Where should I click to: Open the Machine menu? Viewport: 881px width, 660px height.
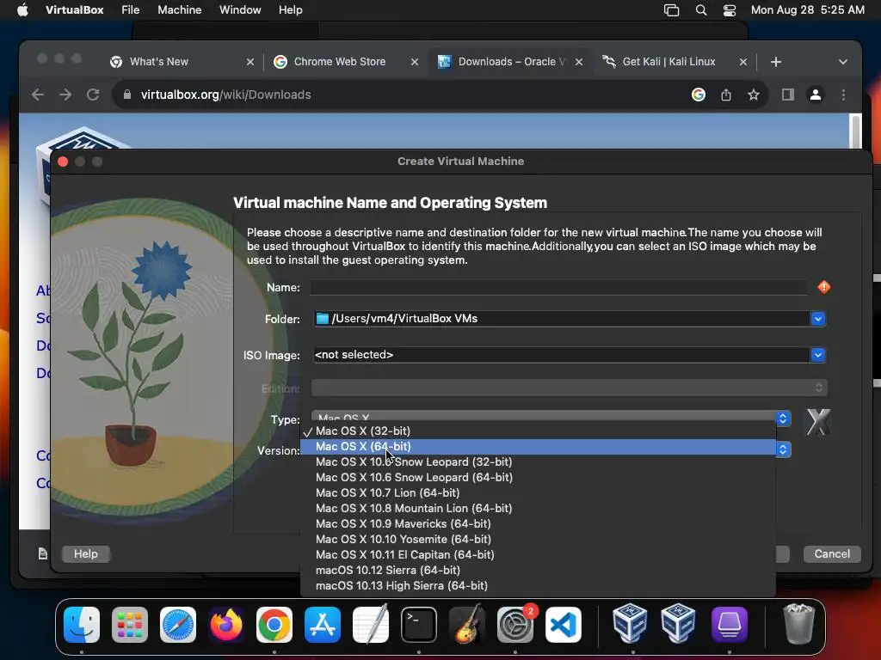179,10
